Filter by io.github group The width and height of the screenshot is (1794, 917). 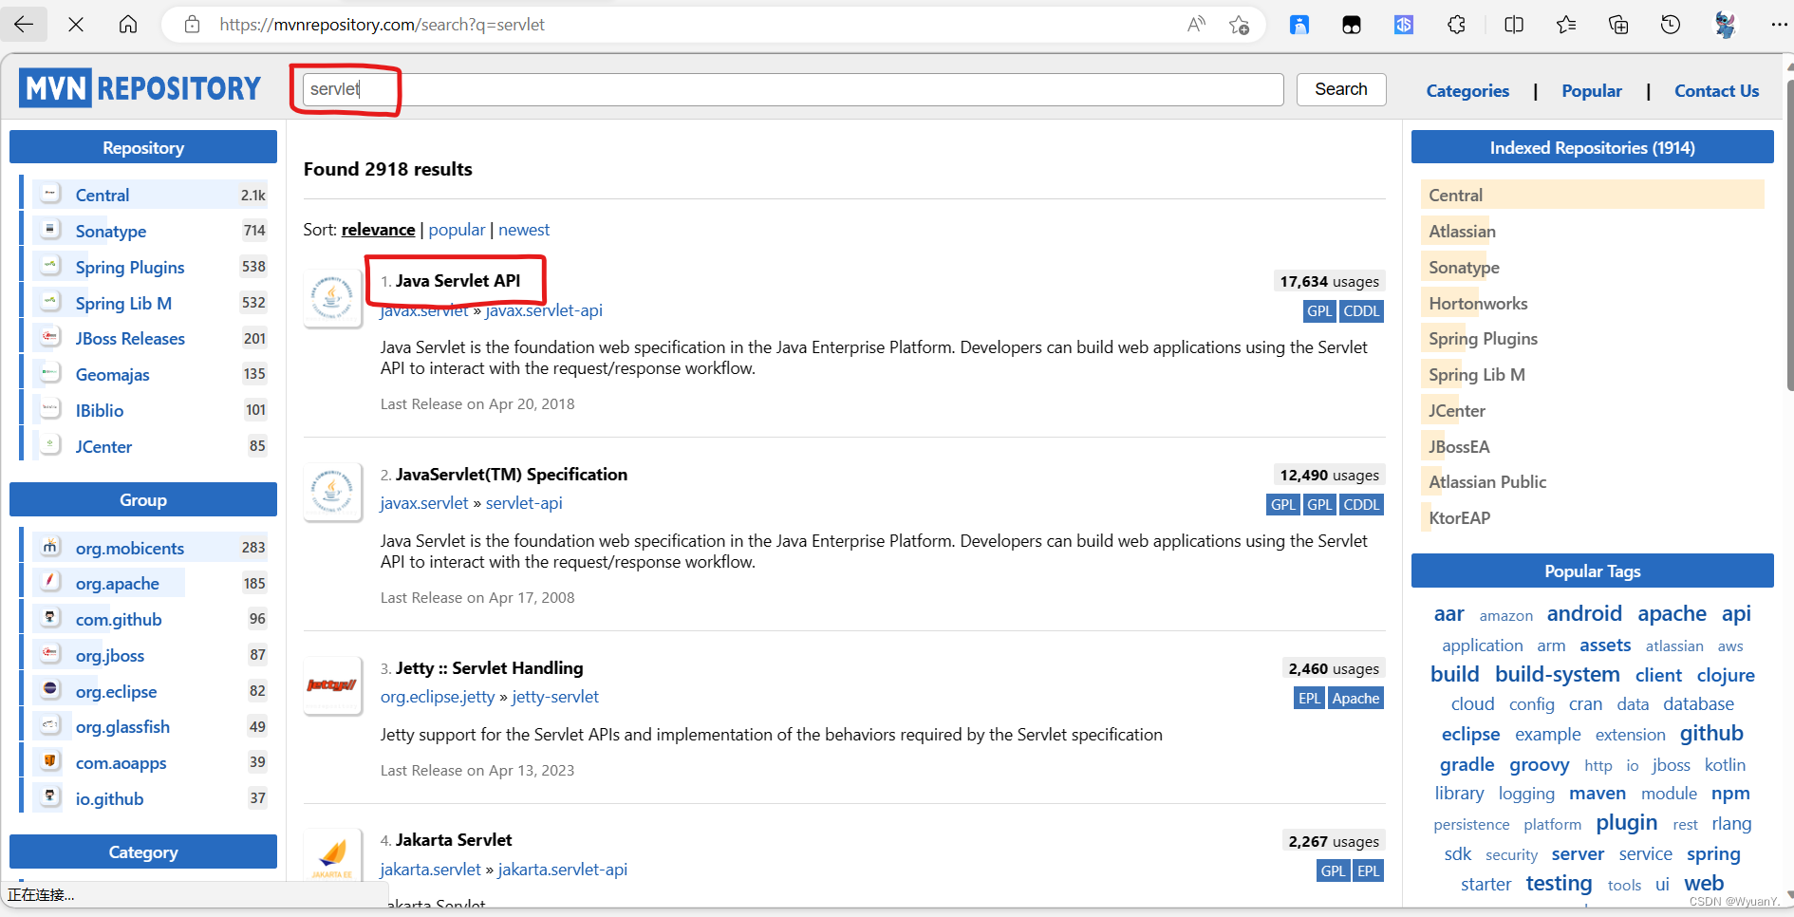(109, 799)
